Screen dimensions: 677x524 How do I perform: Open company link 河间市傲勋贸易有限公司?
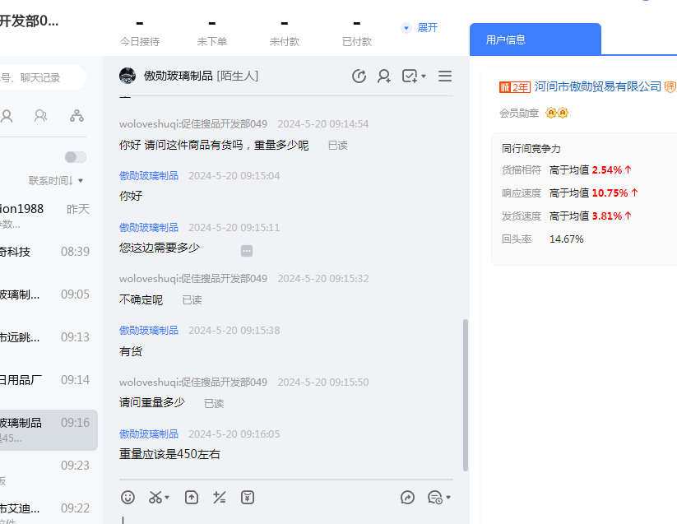(598, 86)
